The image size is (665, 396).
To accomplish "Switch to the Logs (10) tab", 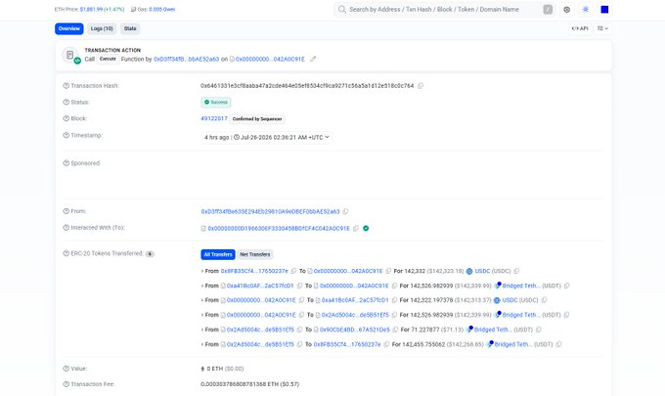I will click(x=102, y=28).
